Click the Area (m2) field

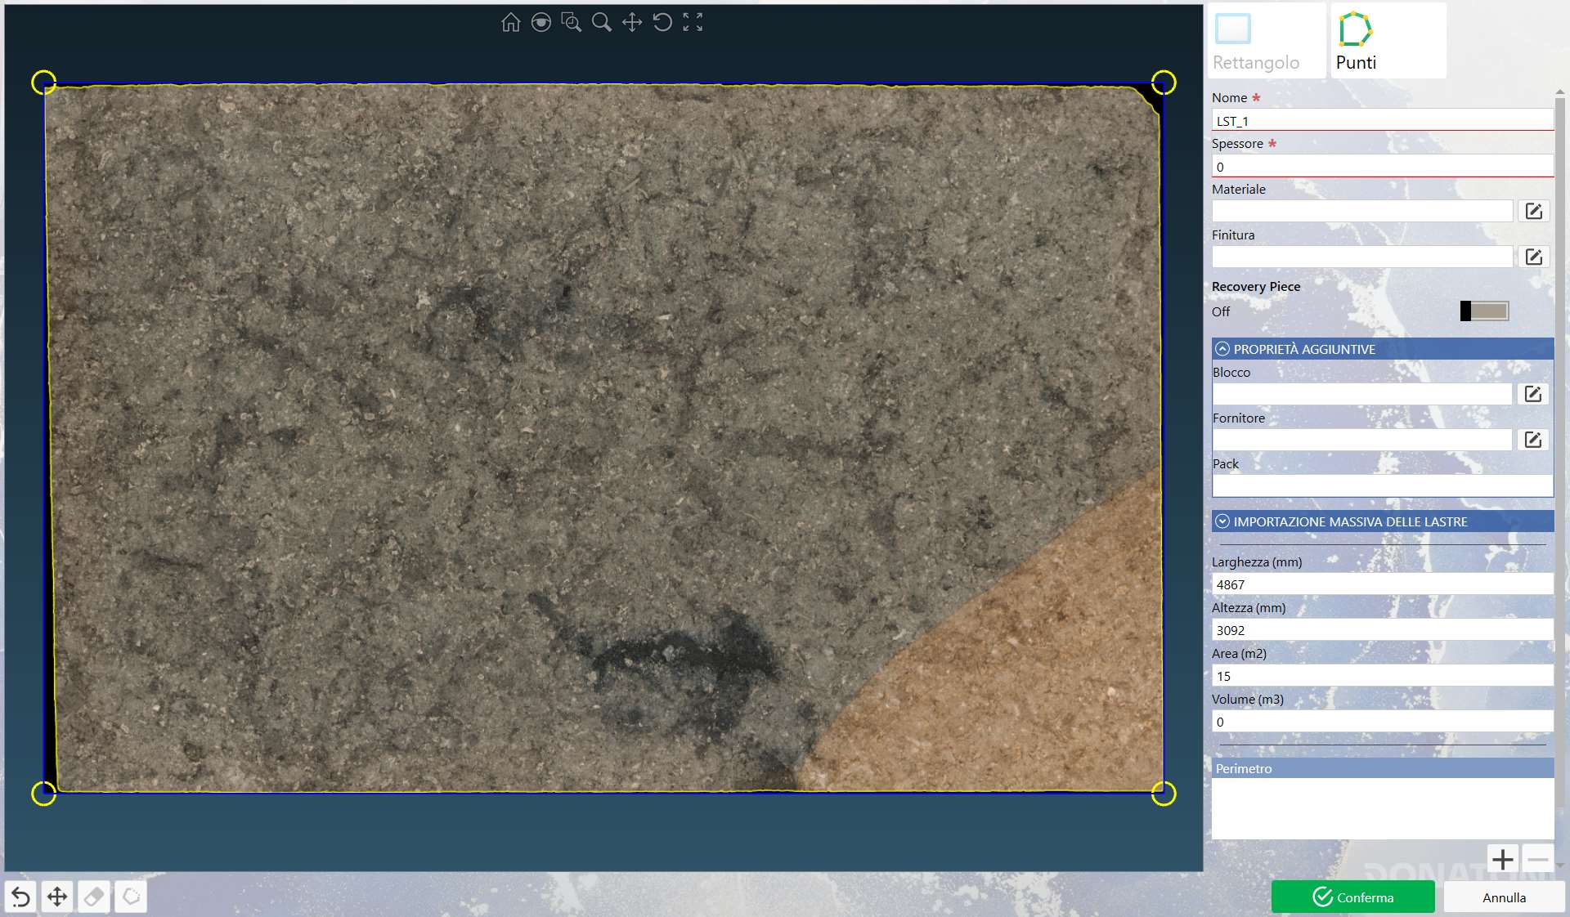pyautogui.click(x=1382, y=676)
